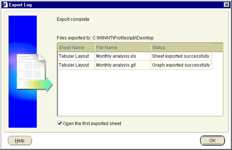Click the Export complete message text
Viewport: 232px width, 150px height.
click(73, 19)
